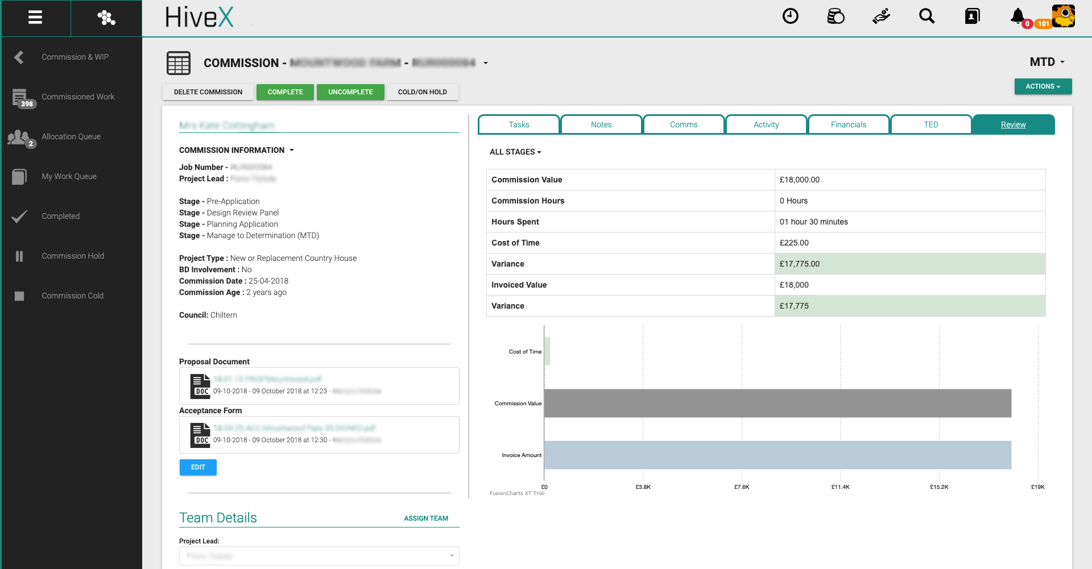Screen dimensions: 1092x569
Task: Click the coins stack icon in header
Action: click(x=835, y=16)
